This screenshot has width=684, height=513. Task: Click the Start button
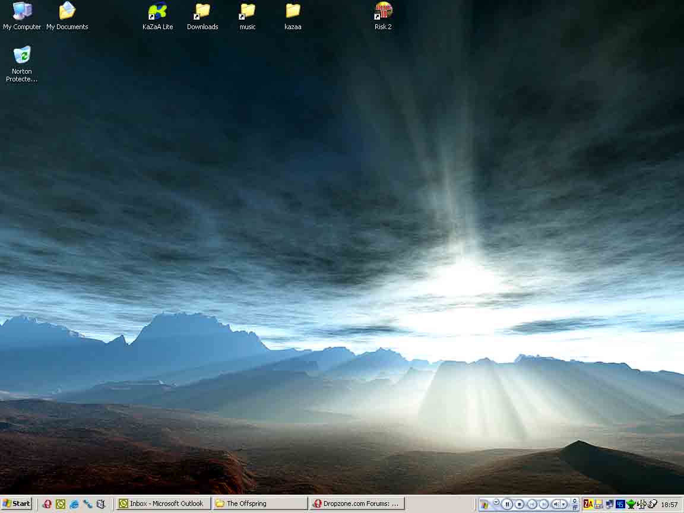click(16, 503)
